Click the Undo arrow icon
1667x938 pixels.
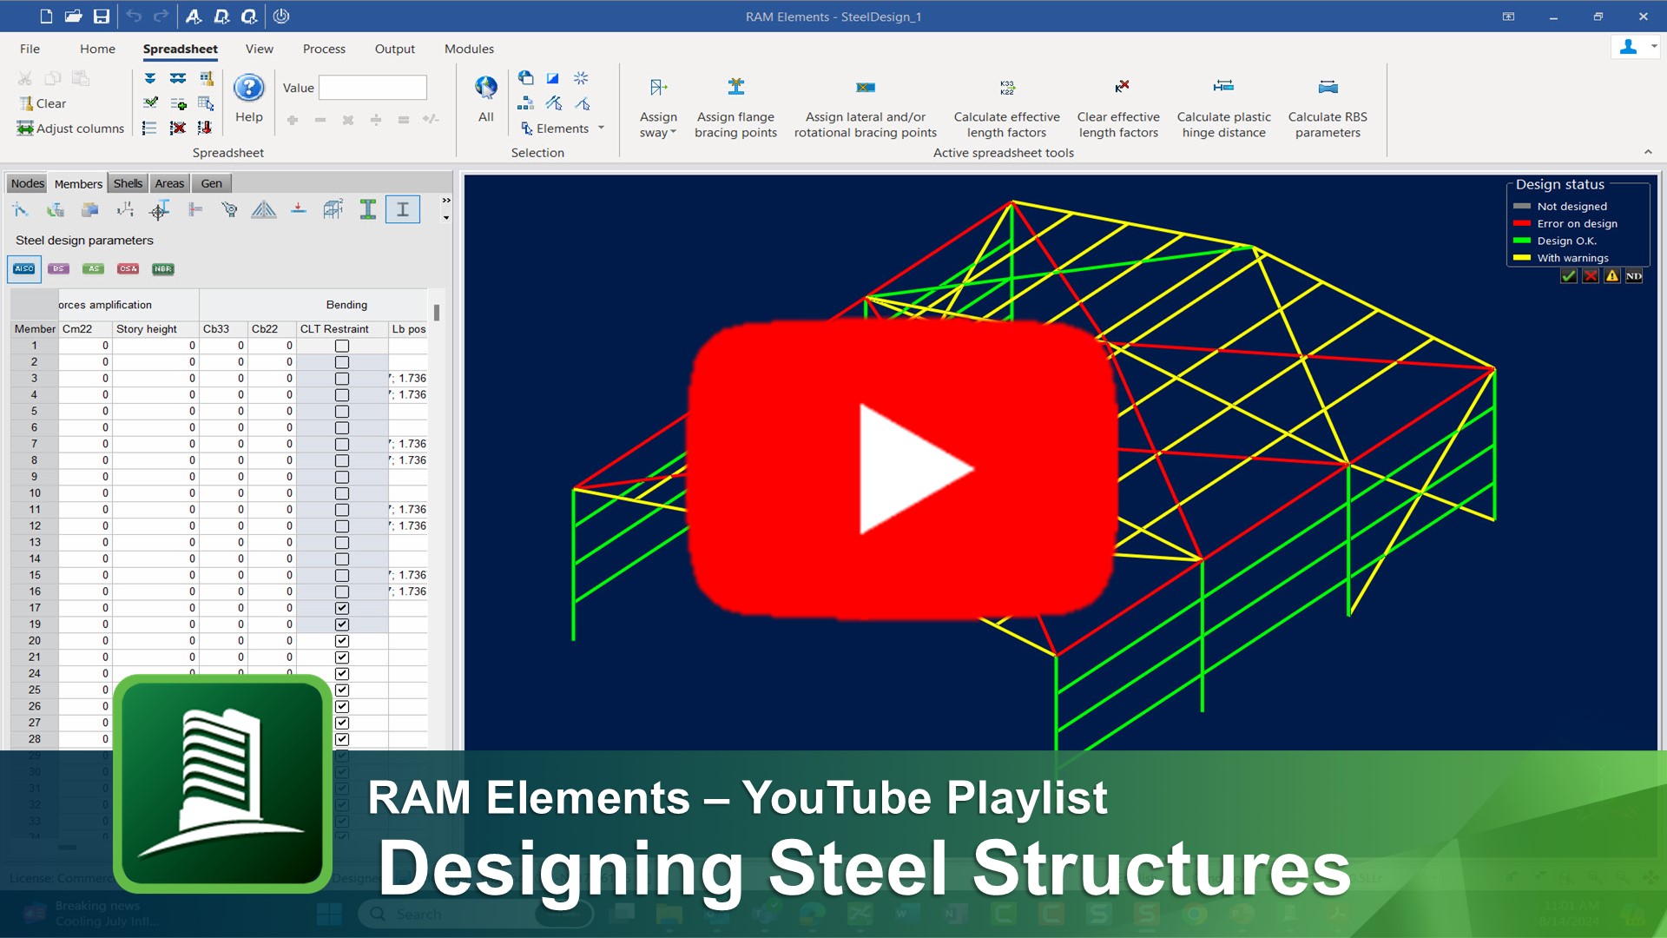pos(133,16)
